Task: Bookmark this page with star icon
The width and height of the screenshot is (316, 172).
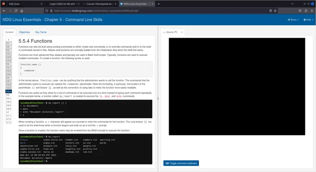Action: [x=275, y=11]
